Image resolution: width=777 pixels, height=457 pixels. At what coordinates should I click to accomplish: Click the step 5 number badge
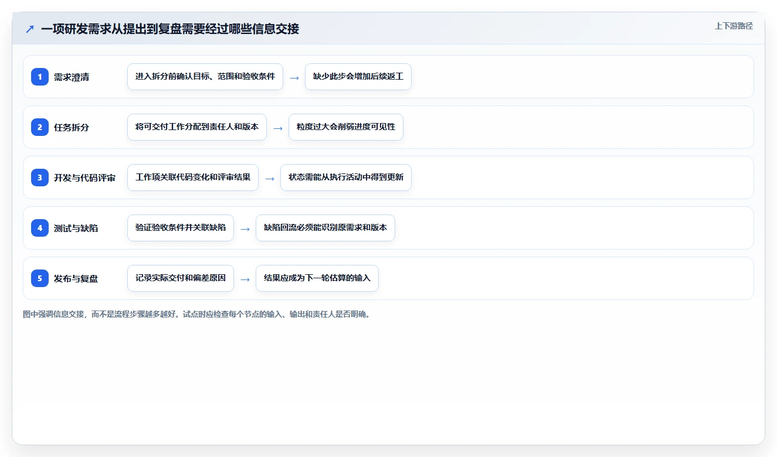pos(40,278)
